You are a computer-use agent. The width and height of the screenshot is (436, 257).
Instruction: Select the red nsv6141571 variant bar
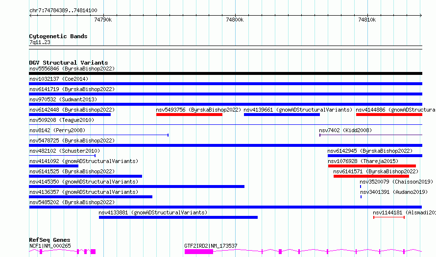pyautogui.click(x=371, y=176)
